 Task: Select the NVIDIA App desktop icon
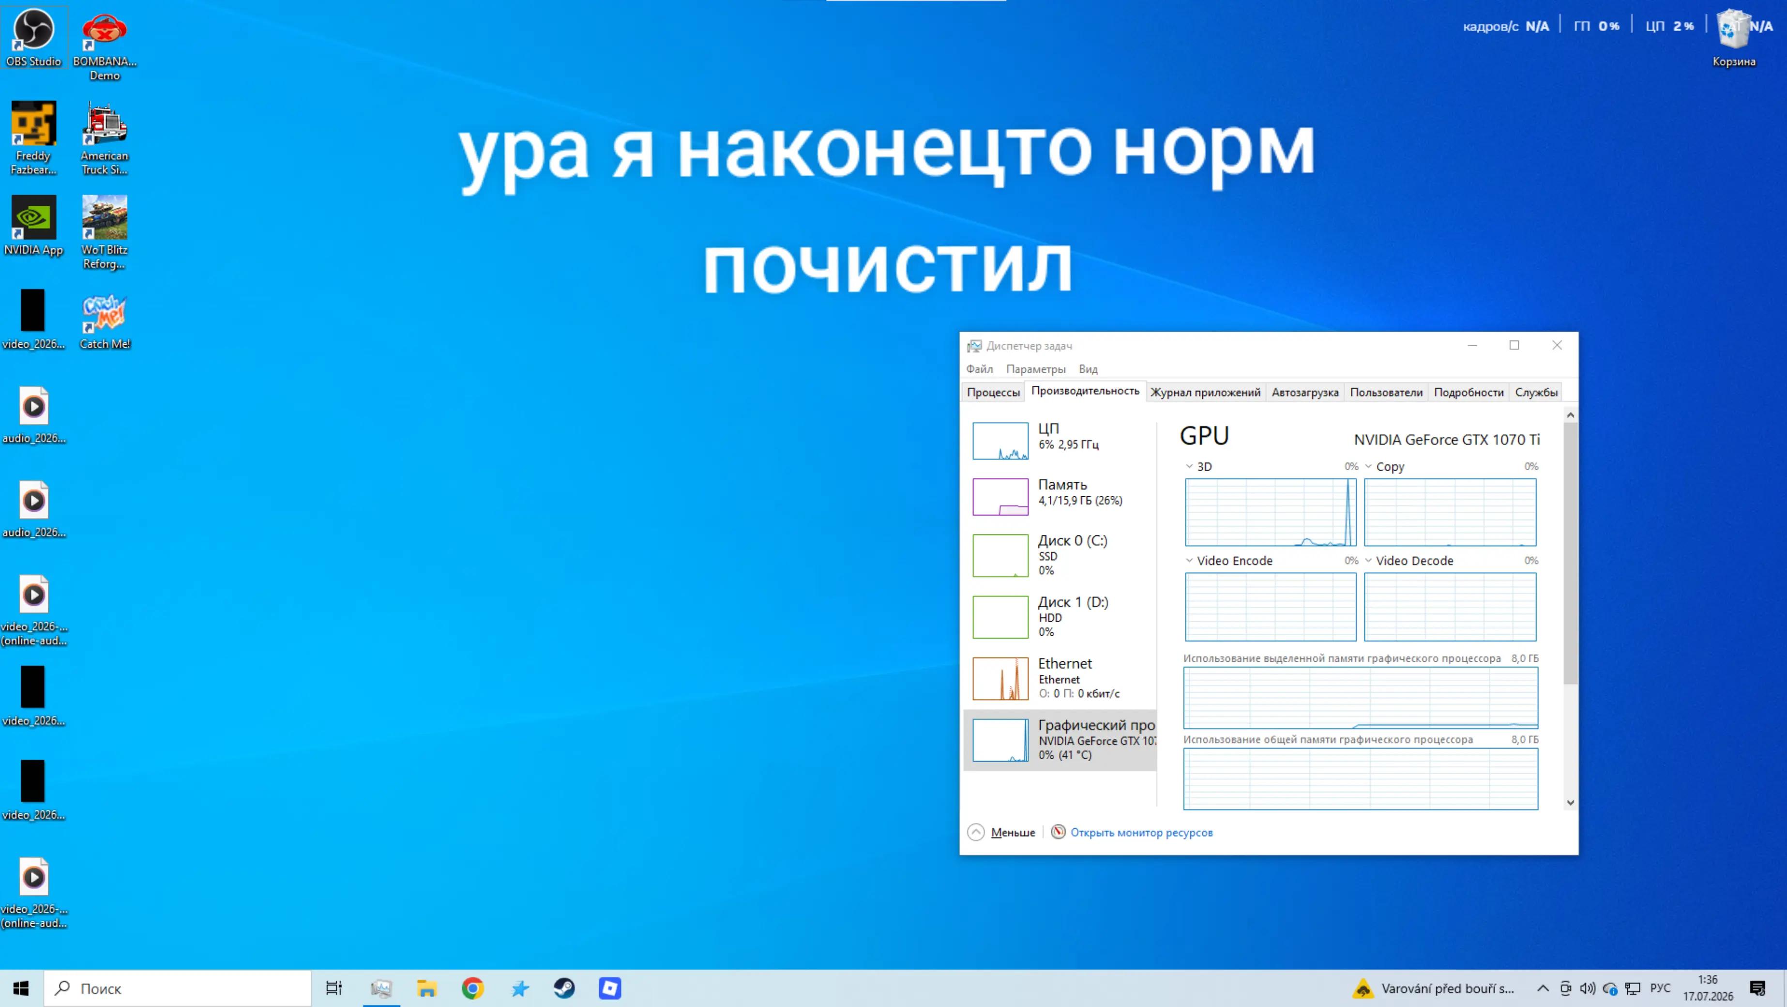click(33, 226)
